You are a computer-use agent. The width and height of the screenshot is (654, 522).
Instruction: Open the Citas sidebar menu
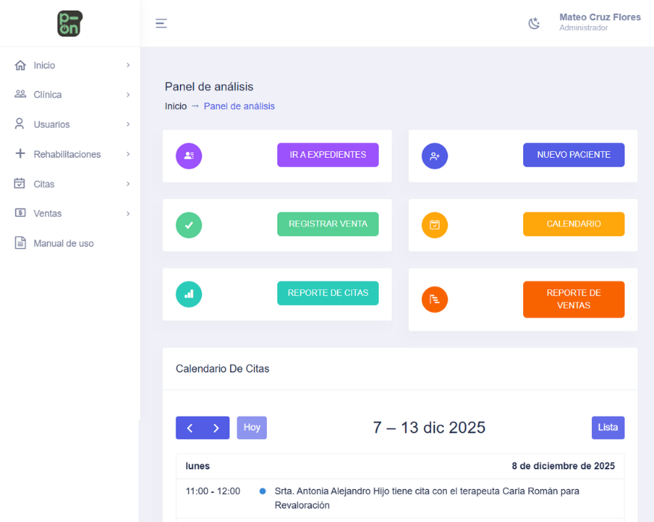click(x=44, y=184)
